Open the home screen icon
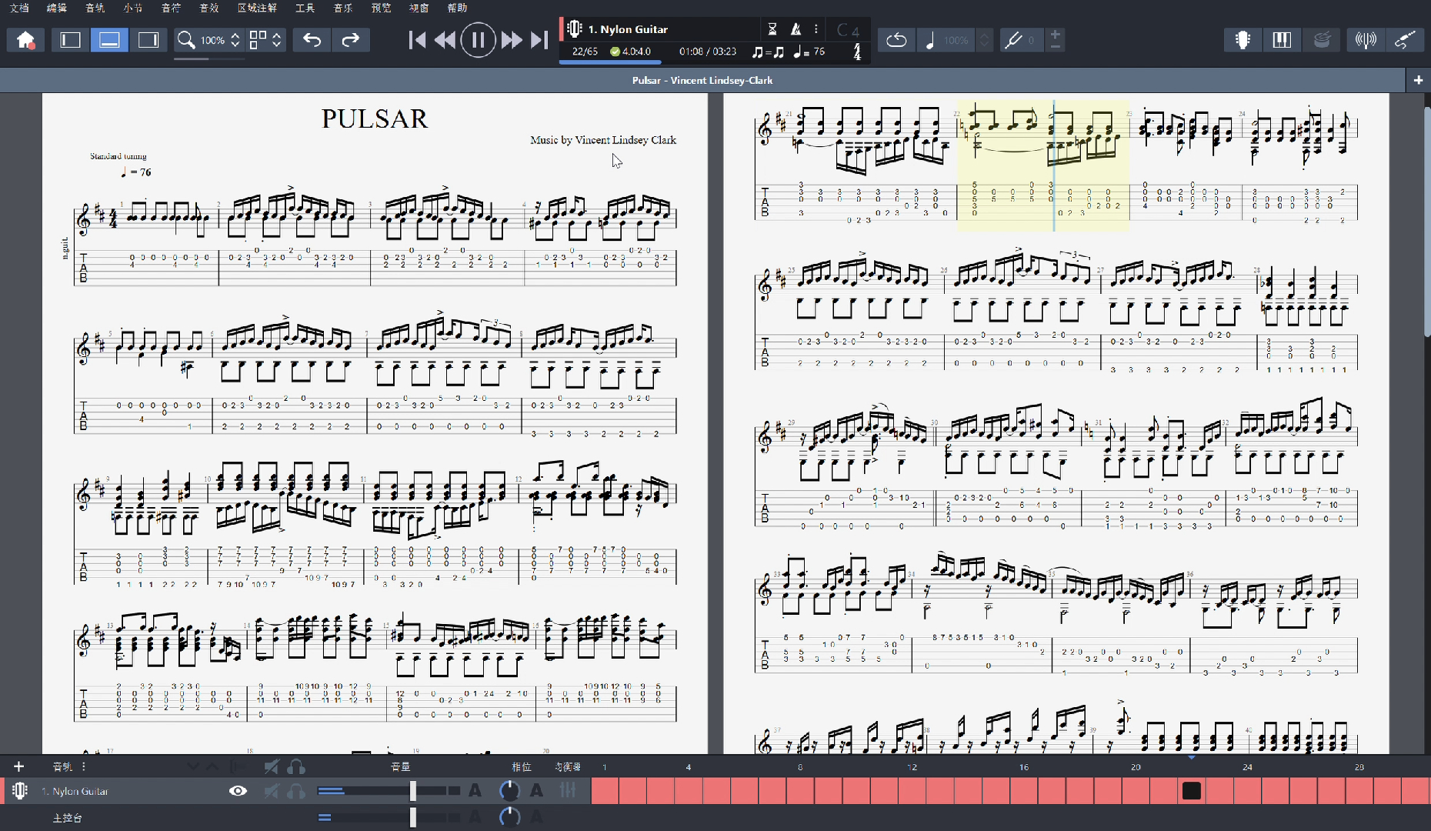Image resolution: width=1431 pixels, height=831 pixels. click(x=25, y=40)
